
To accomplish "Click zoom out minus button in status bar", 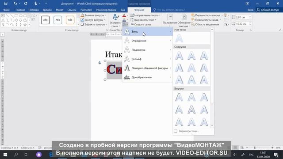I will coord(247,148).
